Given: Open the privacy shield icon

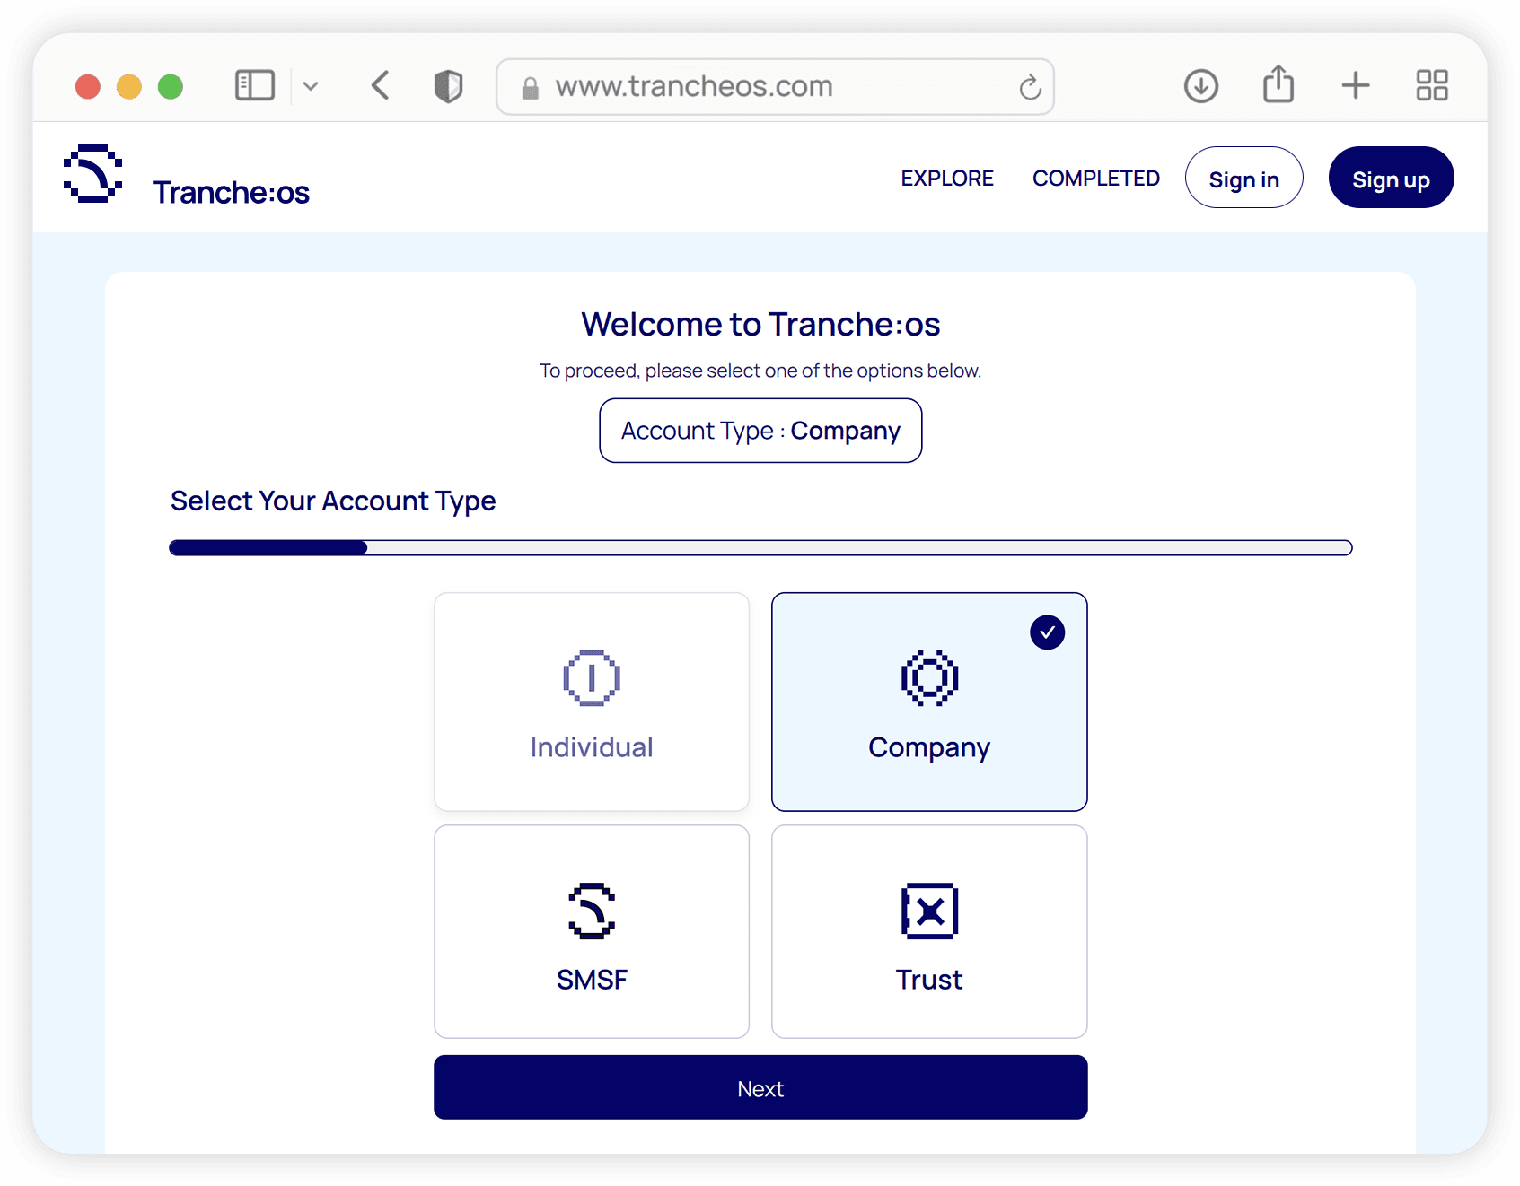Looking at the screenshot, I should (448, 86).
